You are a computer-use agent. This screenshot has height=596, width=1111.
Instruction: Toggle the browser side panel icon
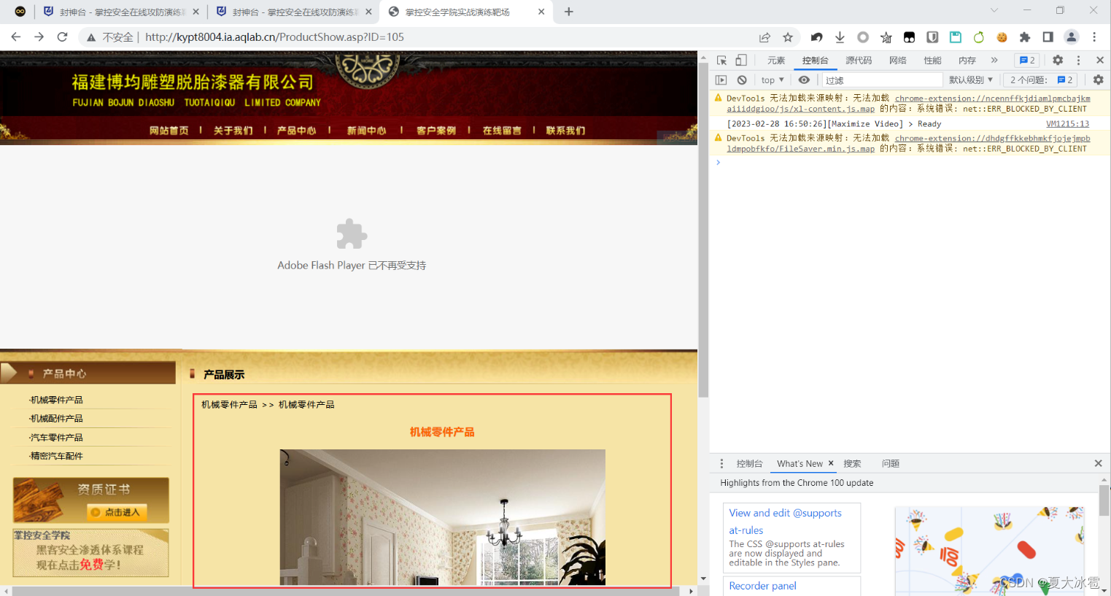(1048, 37)
